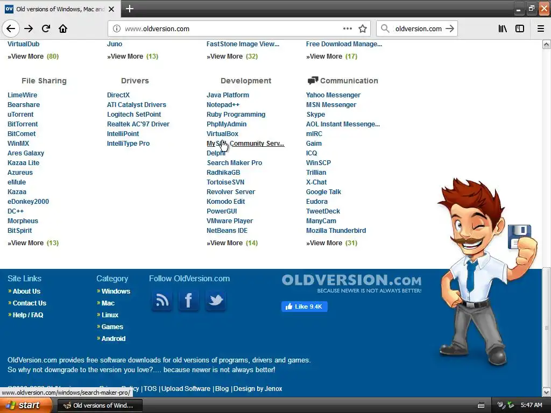Open the keyboard icon in system tray
This screenshot has height=413, width=551.
tap(481, 405)
